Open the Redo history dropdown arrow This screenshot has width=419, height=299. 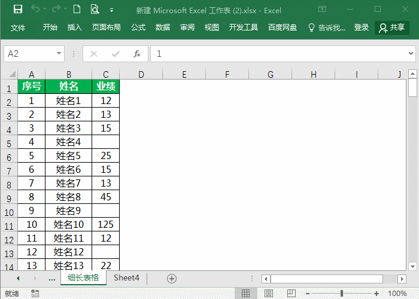pyautogui.click(x=65, y=9)
